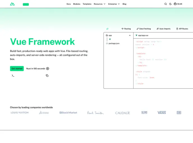The height and width of the screenshot is (143, 193).
Task: Select the app folder in the file tree
Action: 109,35
